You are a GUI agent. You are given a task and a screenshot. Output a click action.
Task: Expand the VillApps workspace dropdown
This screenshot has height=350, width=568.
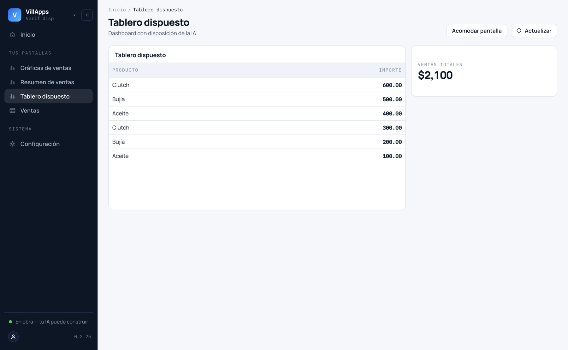point(74,15)
